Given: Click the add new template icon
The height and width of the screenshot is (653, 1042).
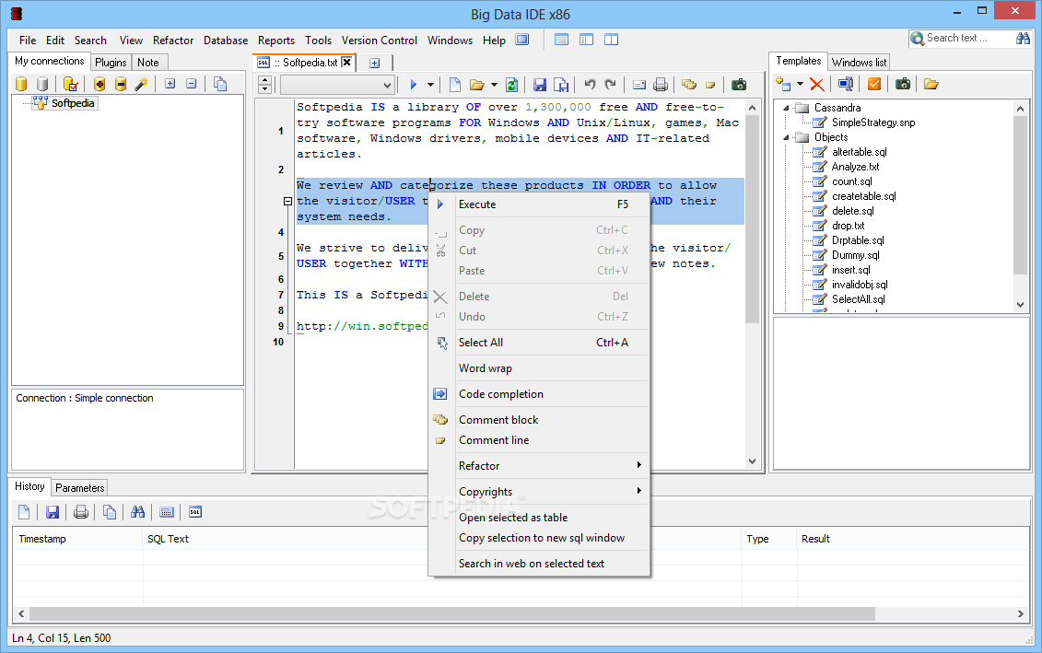Looking at the screenshot, I should click(783, 84).
